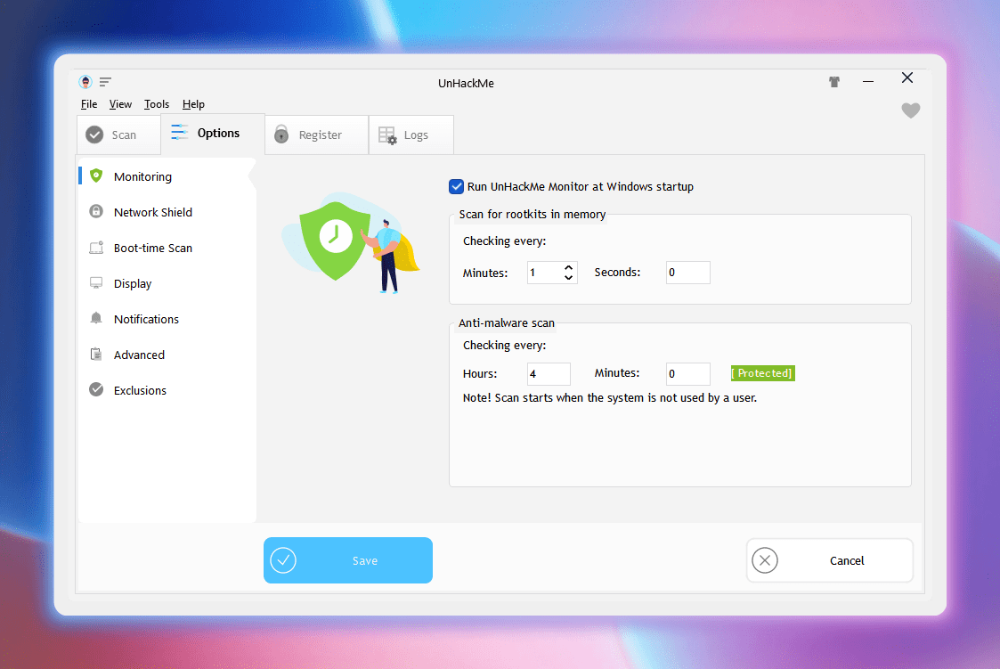Viewport: 1000px width, 669px height.
Task: Click the Cancel button
Action: (x=830, y=560)
